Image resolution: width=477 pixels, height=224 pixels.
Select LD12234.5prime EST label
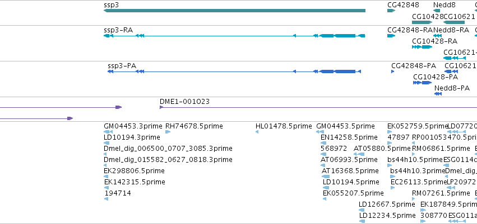point(387,216)
